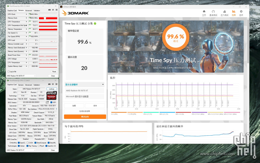Viewport: 260px width, 163px height.
Task: Open hamburger menu in GPU-Z Sensors window
Action: coord(57,10)
